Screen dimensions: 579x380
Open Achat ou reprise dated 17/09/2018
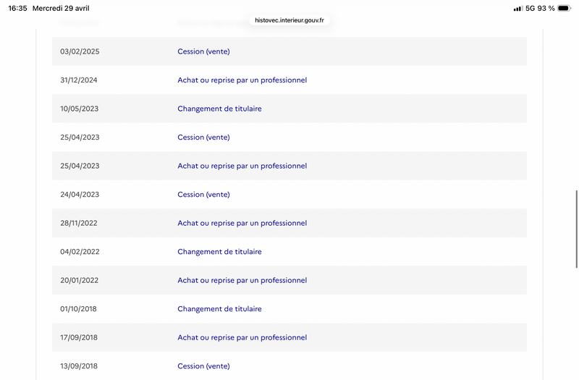(x=242, y=337)
